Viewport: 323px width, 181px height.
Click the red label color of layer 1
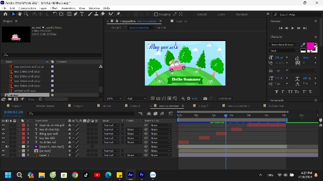[x=24, y=125]
